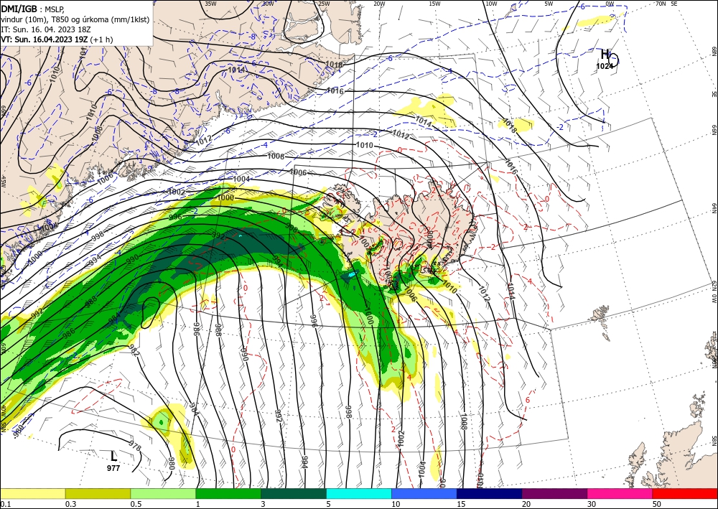718x509 pixels.
Task: Click the legend value 0.5
Action: pos(136,504)
